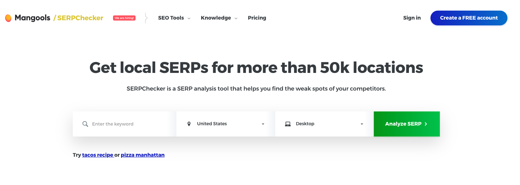
Task: Click the laptop icon beside Desktop
Action: pos(288,124)
